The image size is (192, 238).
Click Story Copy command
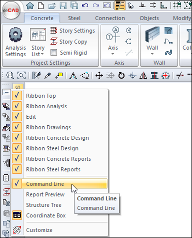(x=69, y=42)
